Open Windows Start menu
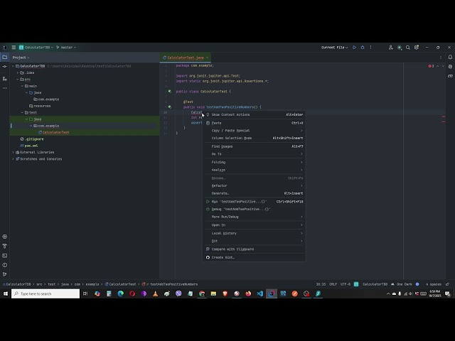The height and width of the screenshot is (341, 455). pyautogui.click(x=6, y=293)
